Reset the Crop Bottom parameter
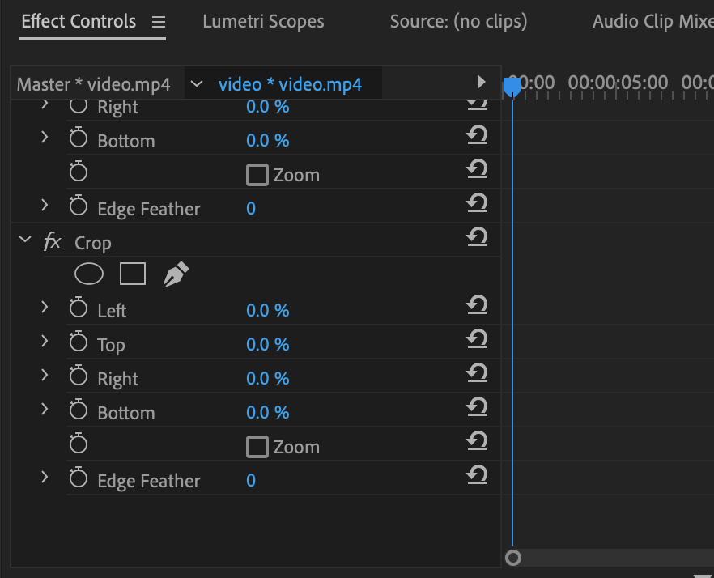714x578 pixels. tap(478, 409)
